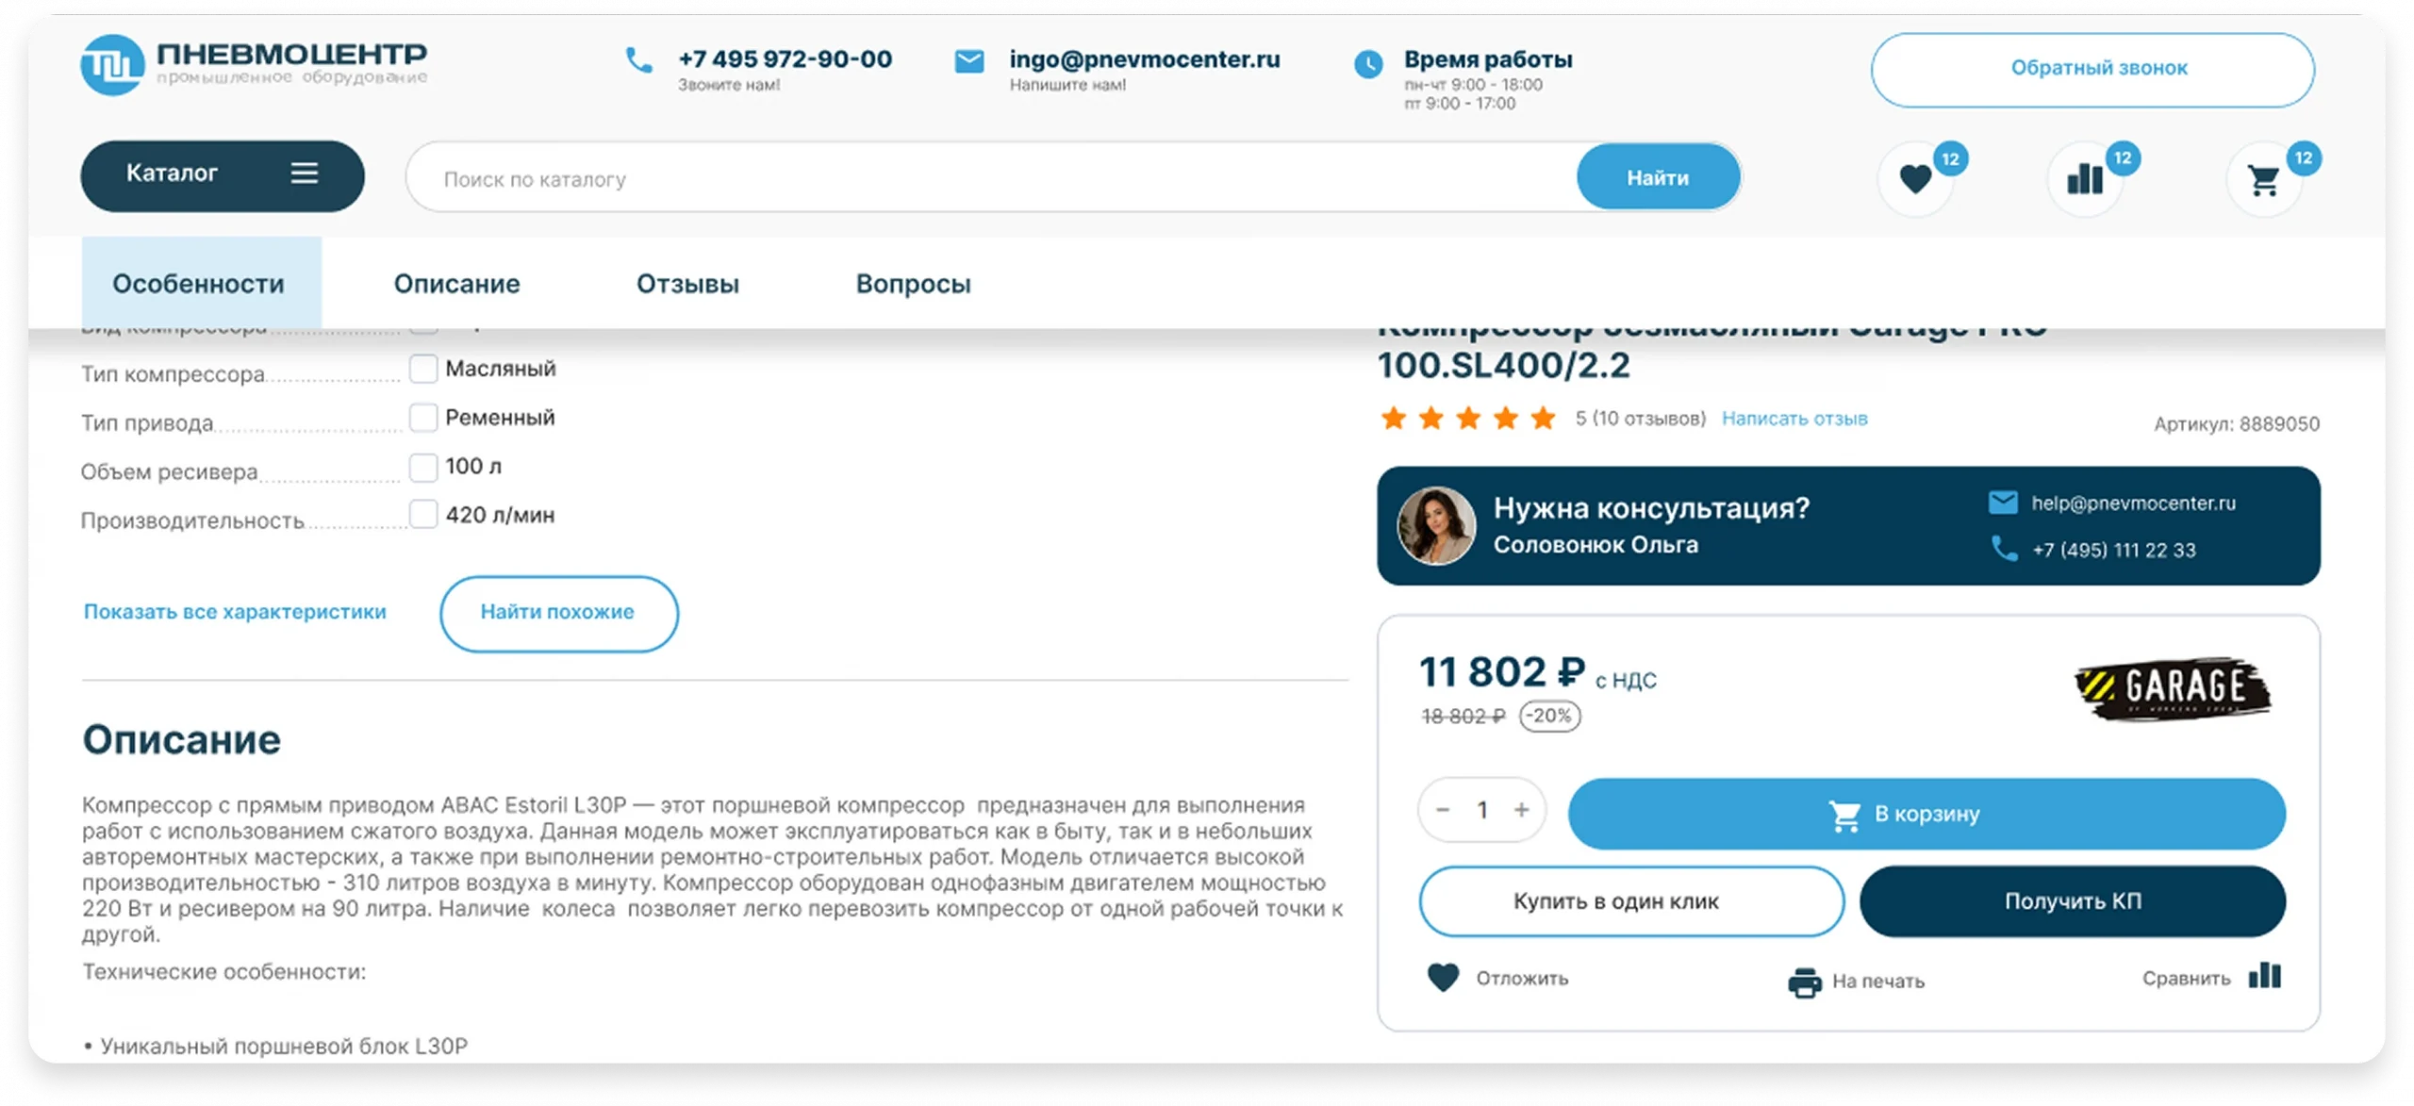
Task: Check the 420 л/мин checkbox
Action: 423,514
